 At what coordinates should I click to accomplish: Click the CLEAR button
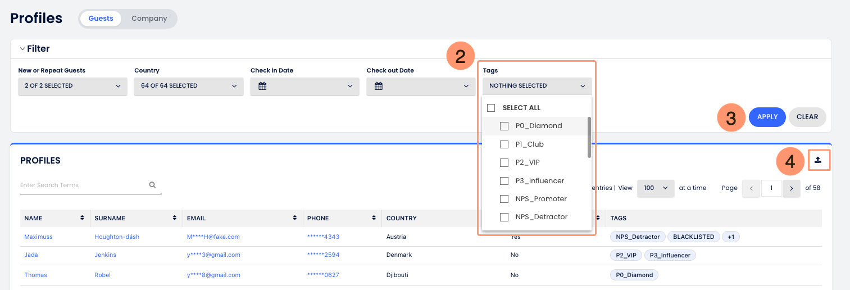(x=807, y=117)
